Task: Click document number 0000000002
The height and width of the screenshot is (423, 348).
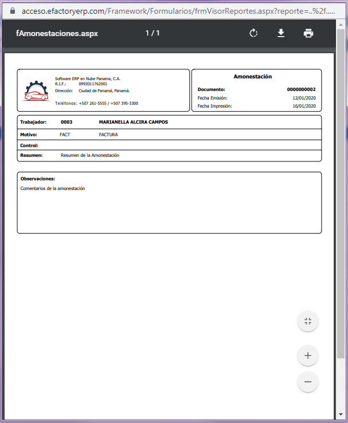Action: click(301, 89)
